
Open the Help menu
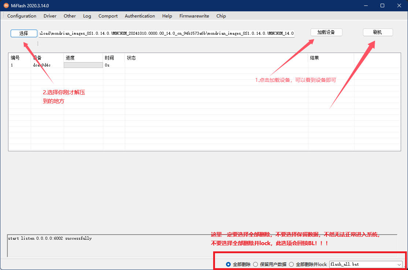point(167,16)
